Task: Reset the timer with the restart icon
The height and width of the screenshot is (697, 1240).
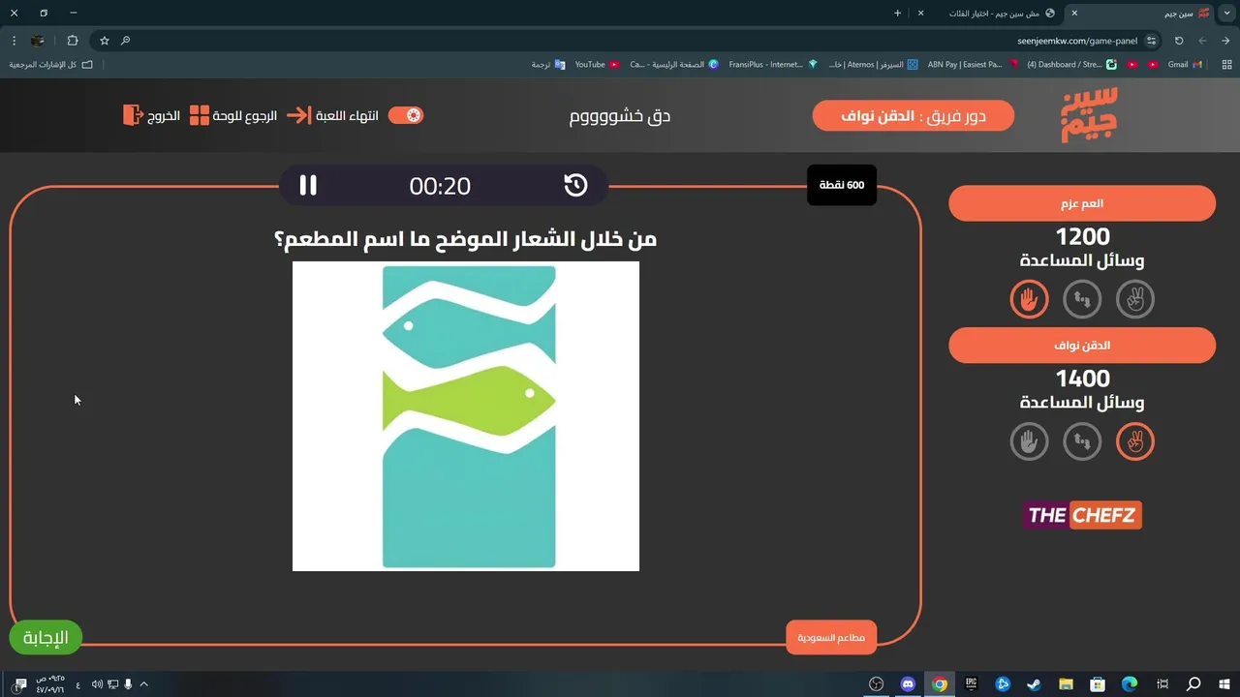Action: (575, 185)
